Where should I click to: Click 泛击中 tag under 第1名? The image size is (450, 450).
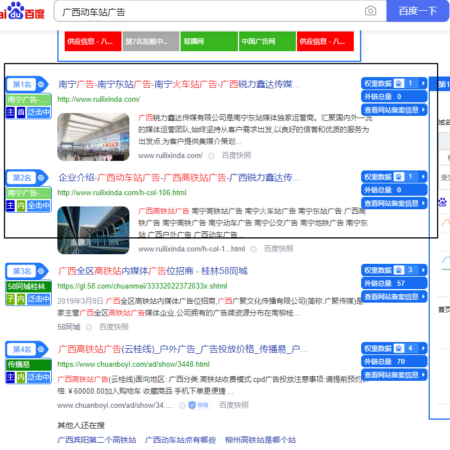pos(38,112)
